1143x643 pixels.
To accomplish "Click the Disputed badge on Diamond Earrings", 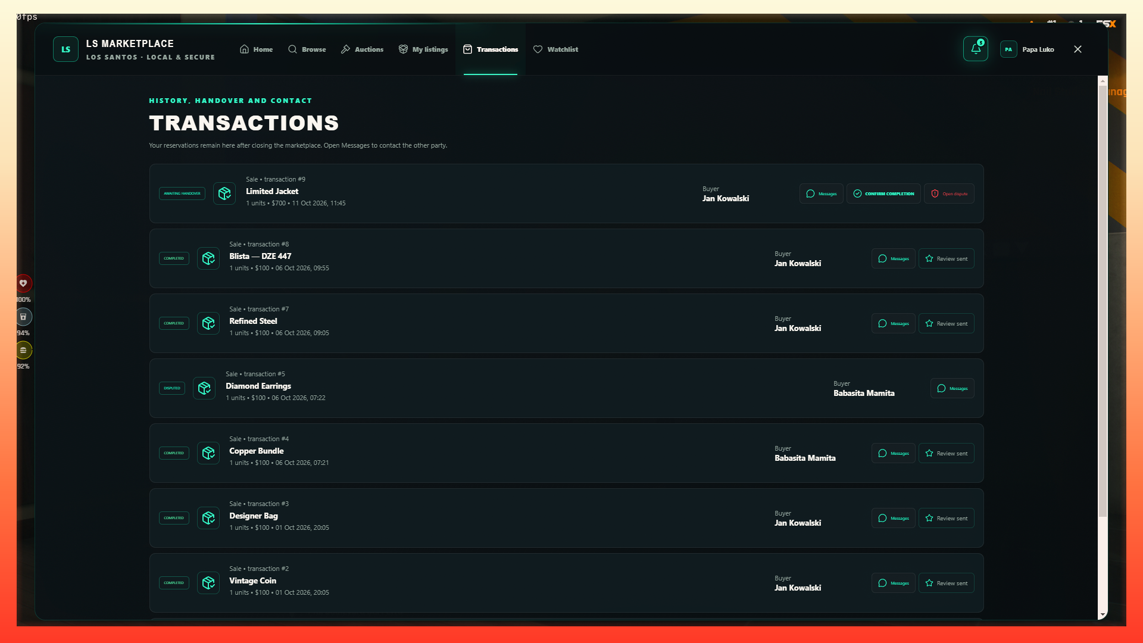I will pos(172,388).
